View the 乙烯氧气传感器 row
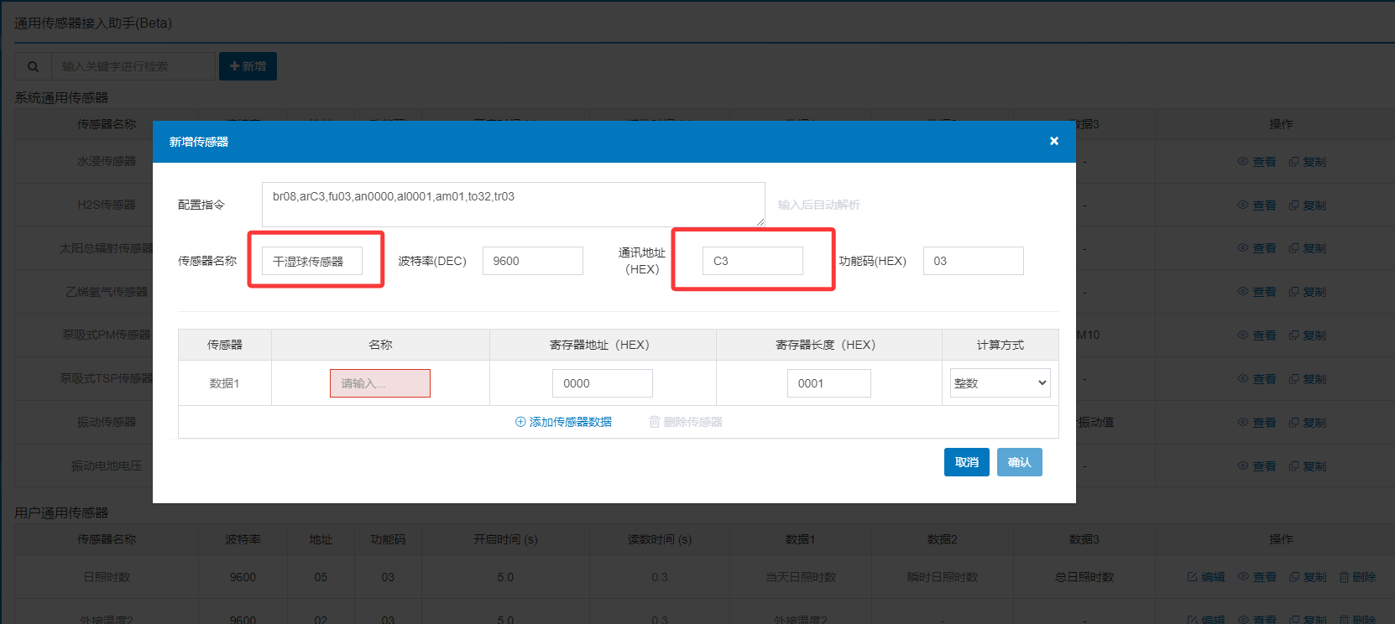Screen dimensions: 1395x624 pos(1257,292)
